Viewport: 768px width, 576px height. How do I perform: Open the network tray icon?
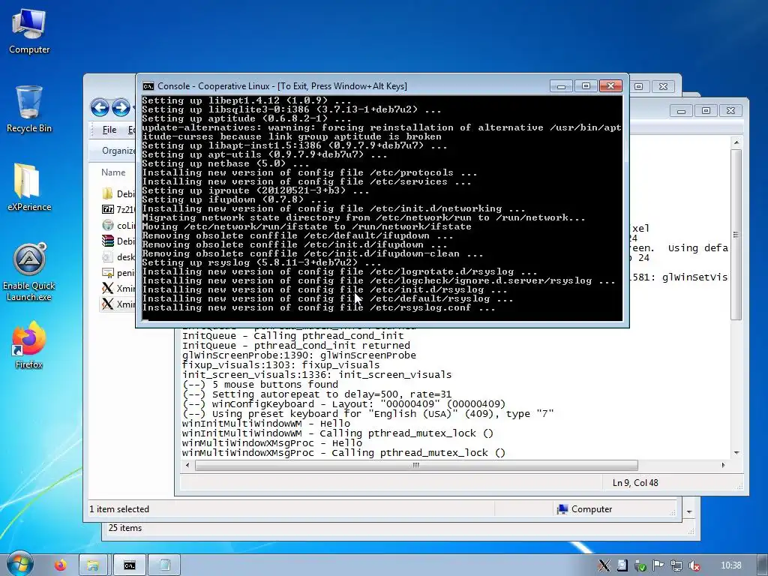click(676, 565)
